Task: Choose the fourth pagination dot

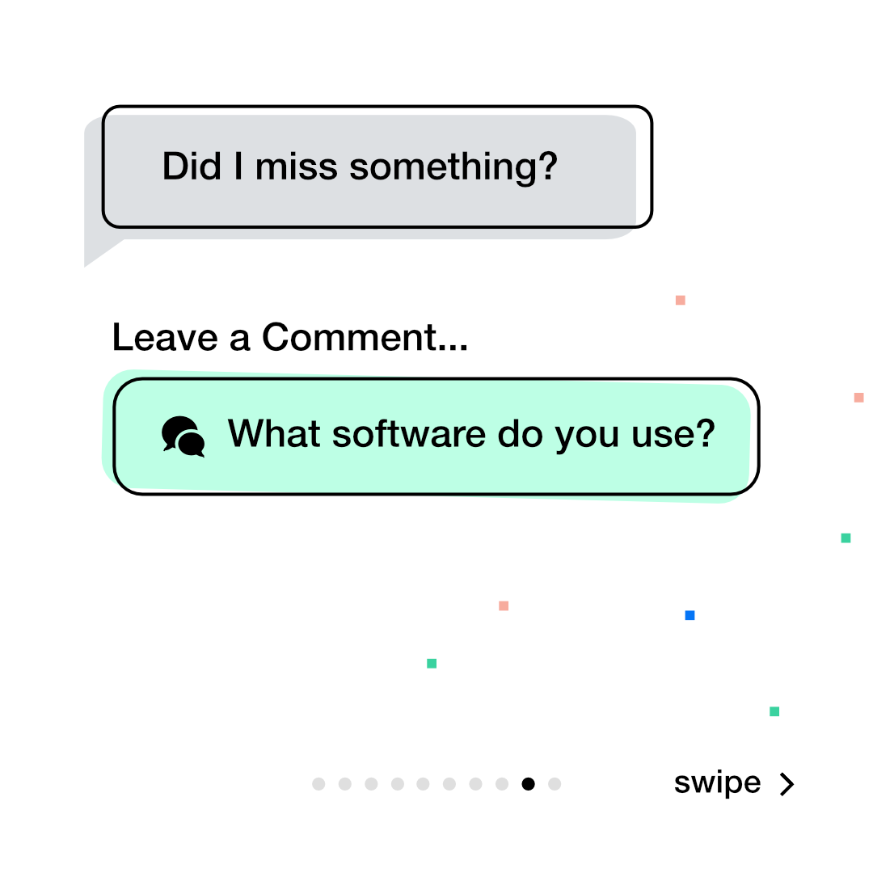Action: pyautogui.click(x=397, y=784)
